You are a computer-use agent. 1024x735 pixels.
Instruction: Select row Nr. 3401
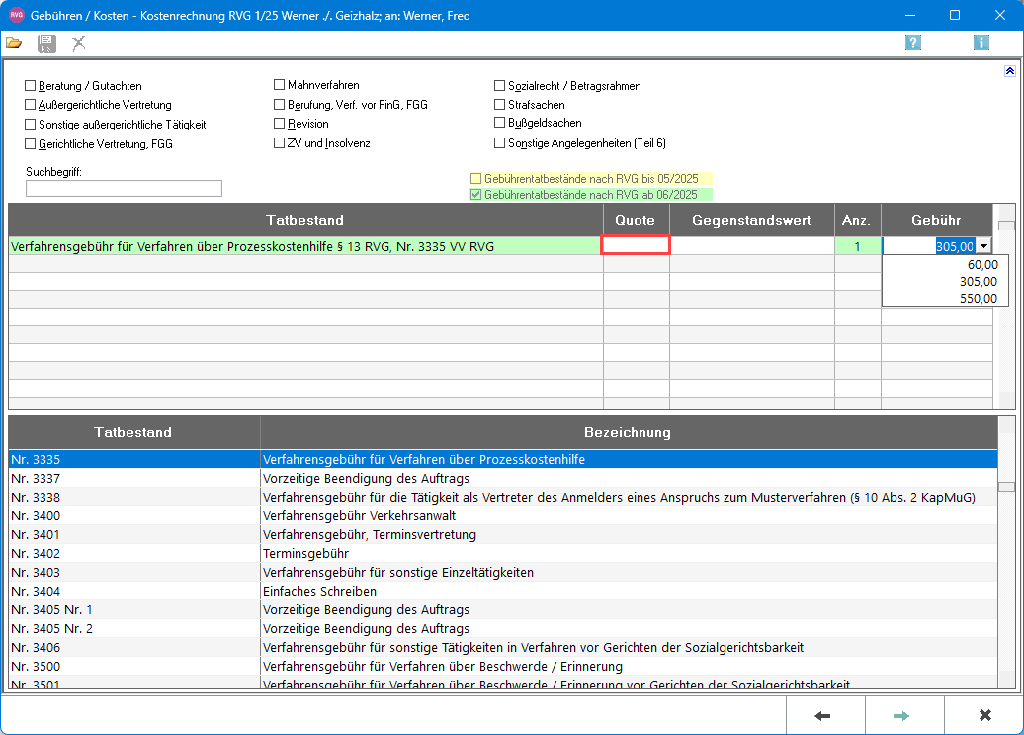pyautogui.click(x=503, y=534)
